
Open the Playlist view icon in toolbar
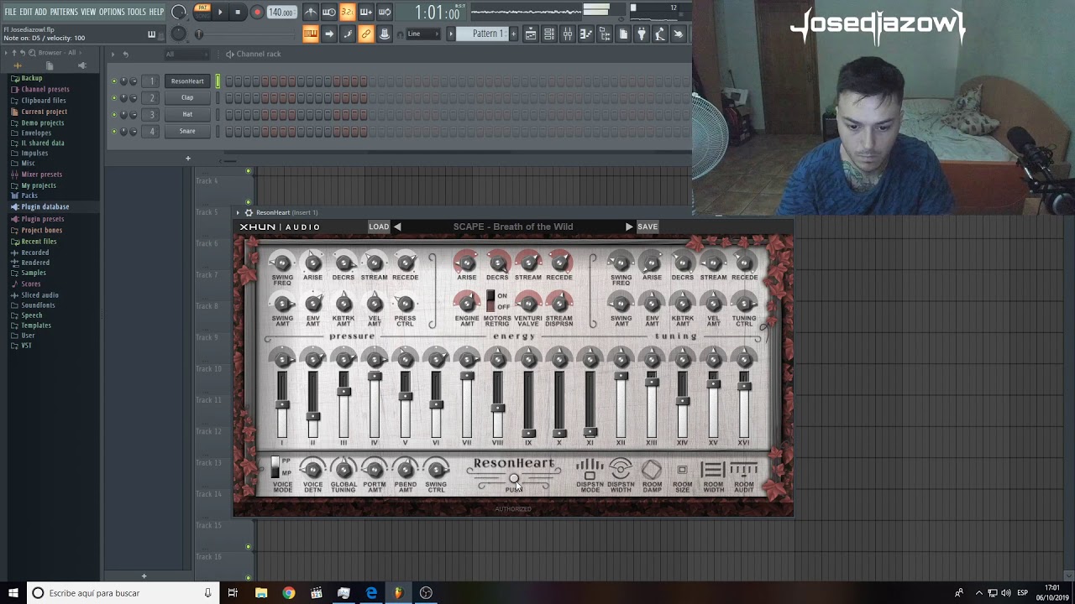(531, 34)
